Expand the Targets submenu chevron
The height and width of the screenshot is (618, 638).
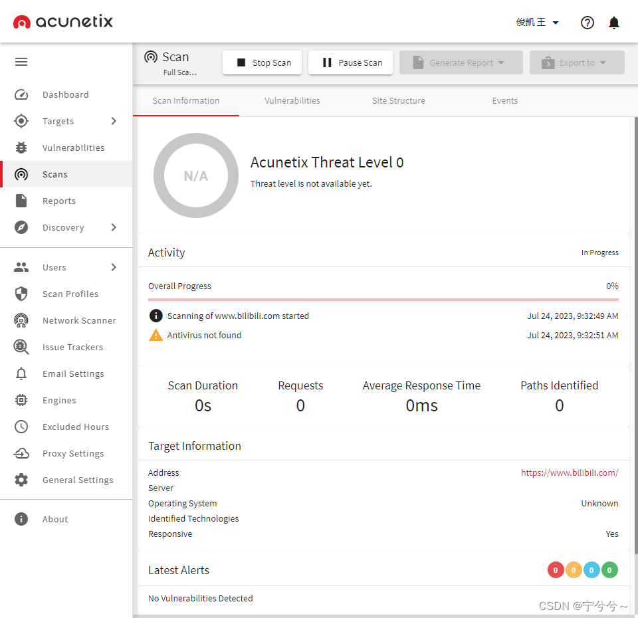pyautogui.click(x=114, y=121)
